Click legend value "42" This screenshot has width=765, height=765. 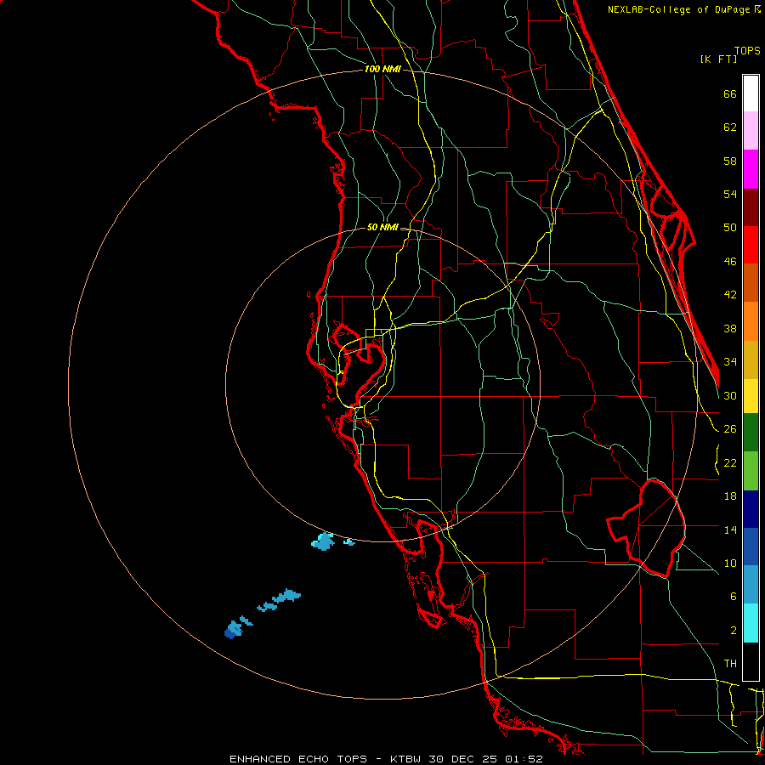[730, 295]
